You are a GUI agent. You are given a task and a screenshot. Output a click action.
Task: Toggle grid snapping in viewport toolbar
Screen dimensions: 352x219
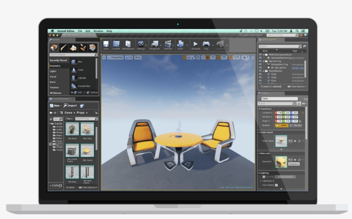(x=208, y=58)
